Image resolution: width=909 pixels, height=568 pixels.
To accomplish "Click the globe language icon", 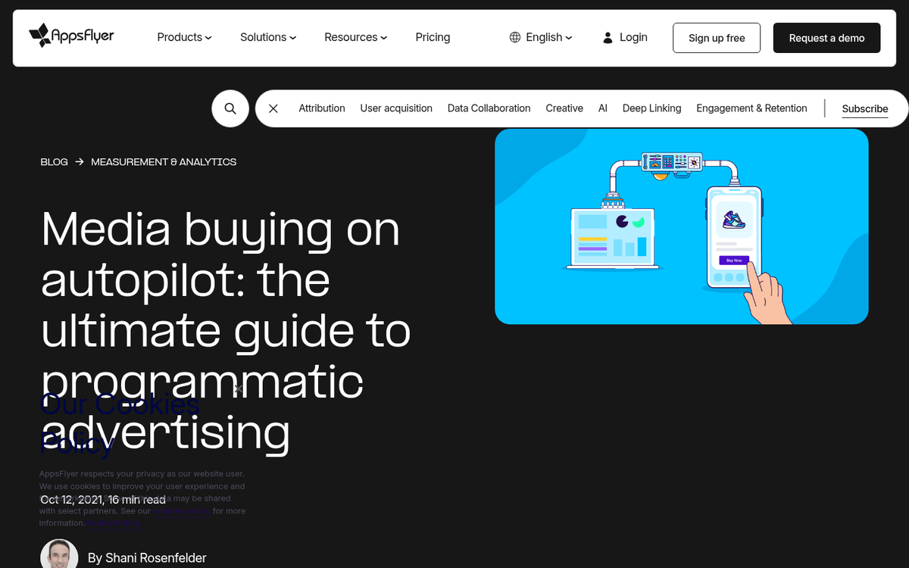I will (515, 37).
